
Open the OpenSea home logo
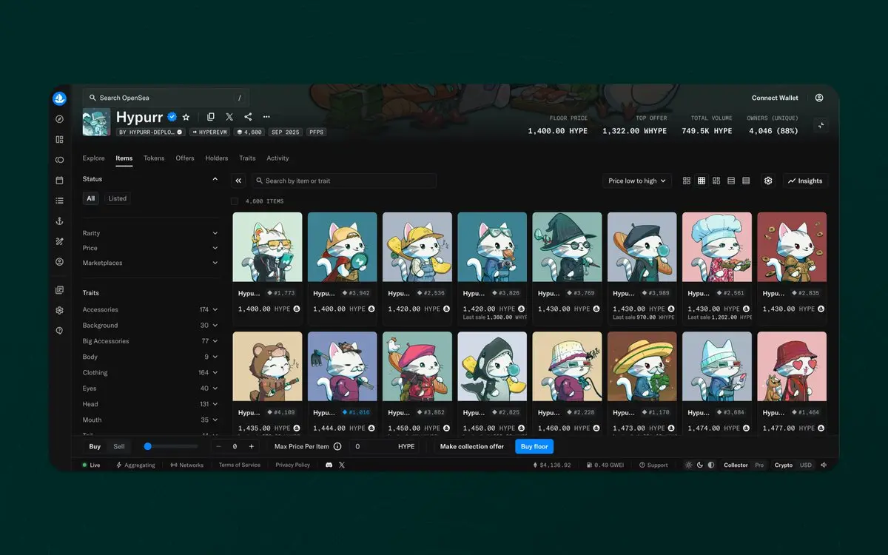(59, 98)
